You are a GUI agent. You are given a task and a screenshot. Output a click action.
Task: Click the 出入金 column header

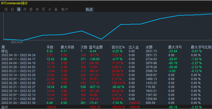coord(134,47)
